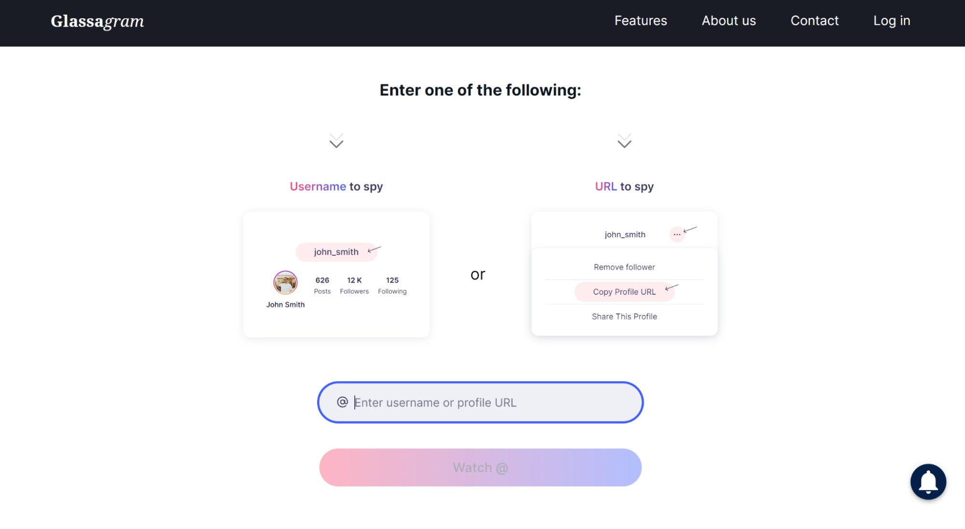This screenshot has height=529, width=965.
Task: Open the Features menu item
Action: point(640,21)
